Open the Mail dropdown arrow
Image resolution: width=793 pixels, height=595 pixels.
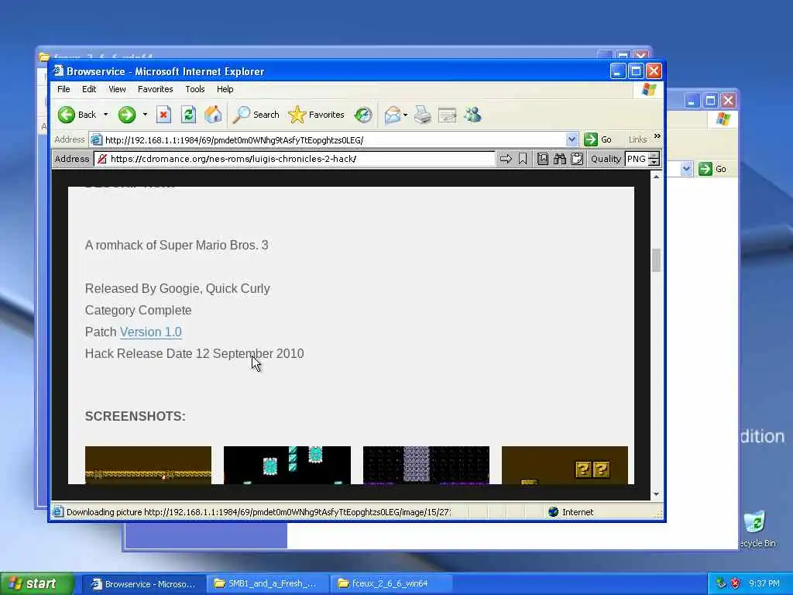[x=405, y=115]
